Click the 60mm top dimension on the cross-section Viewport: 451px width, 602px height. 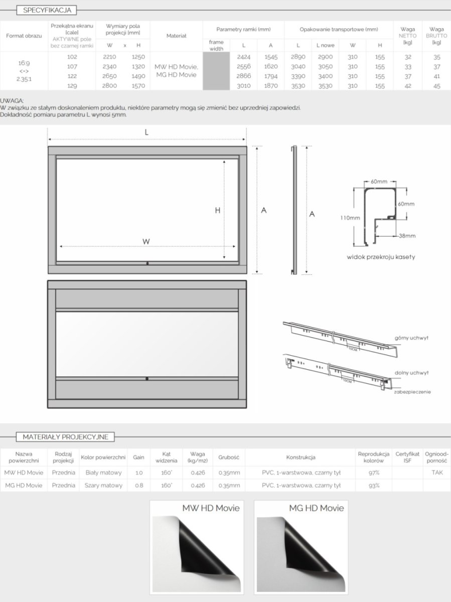pos(379,181)
